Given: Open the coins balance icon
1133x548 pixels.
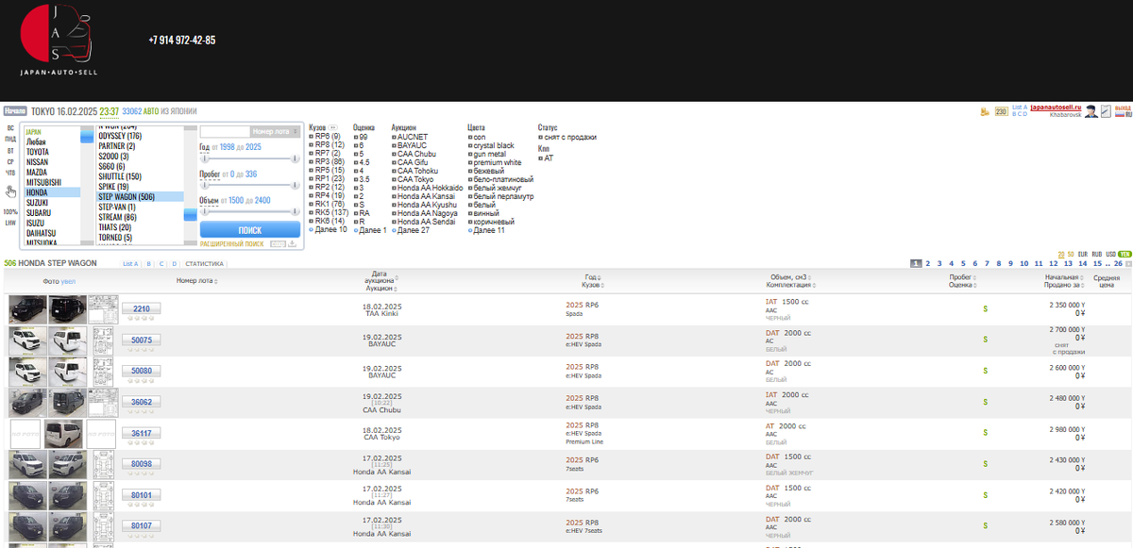Looking at the screenshot, I should click(985, 111).
